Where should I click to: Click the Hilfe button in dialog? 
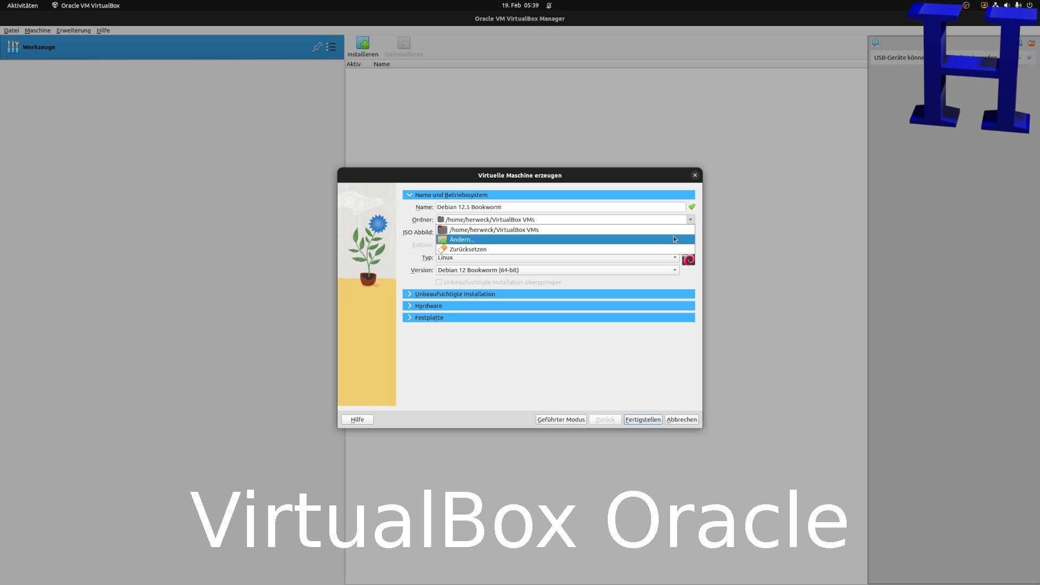pyautogui.click(x=357, y=419)
